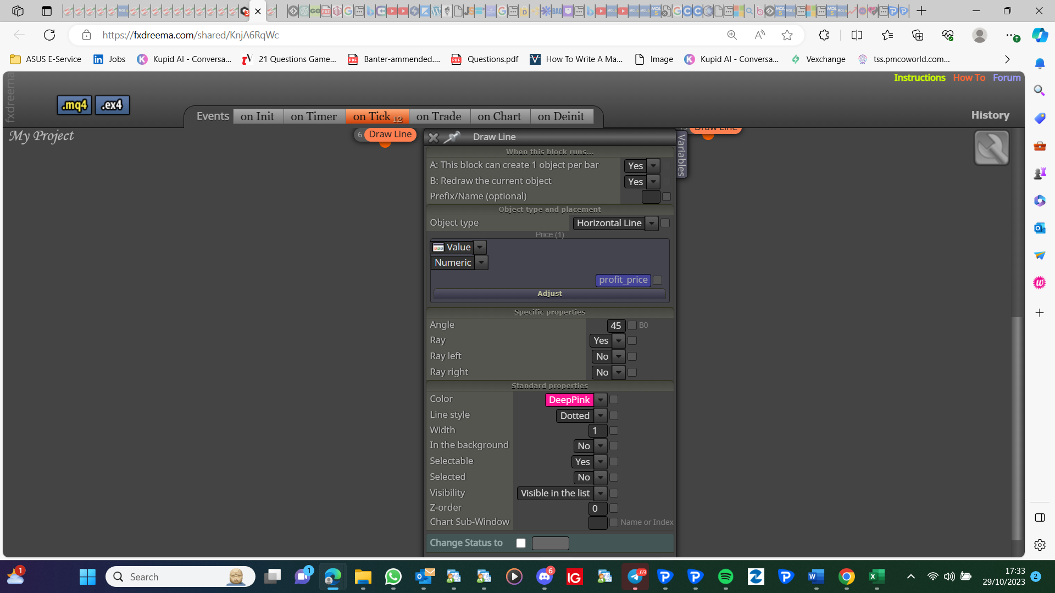Open the tools wrench panel icon
Screen dimensions: 1055x593
(991, 148)
